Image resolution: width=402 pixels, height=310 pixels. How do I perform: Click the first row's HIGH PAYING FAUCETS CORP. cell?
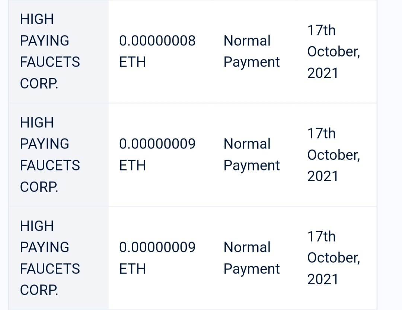[x=50, y=51]
